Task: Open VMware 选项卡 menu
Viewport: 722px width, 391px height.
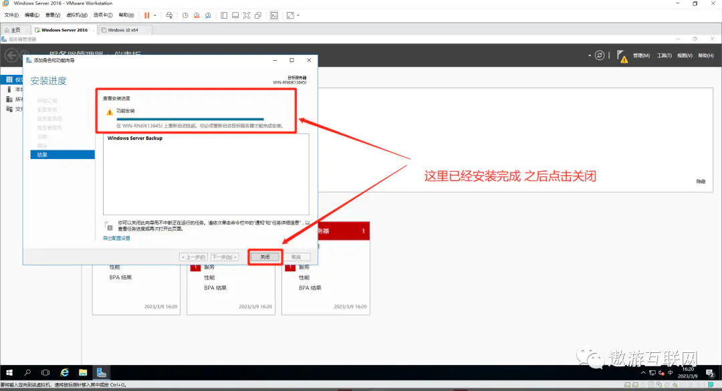Action: (103, 15)
